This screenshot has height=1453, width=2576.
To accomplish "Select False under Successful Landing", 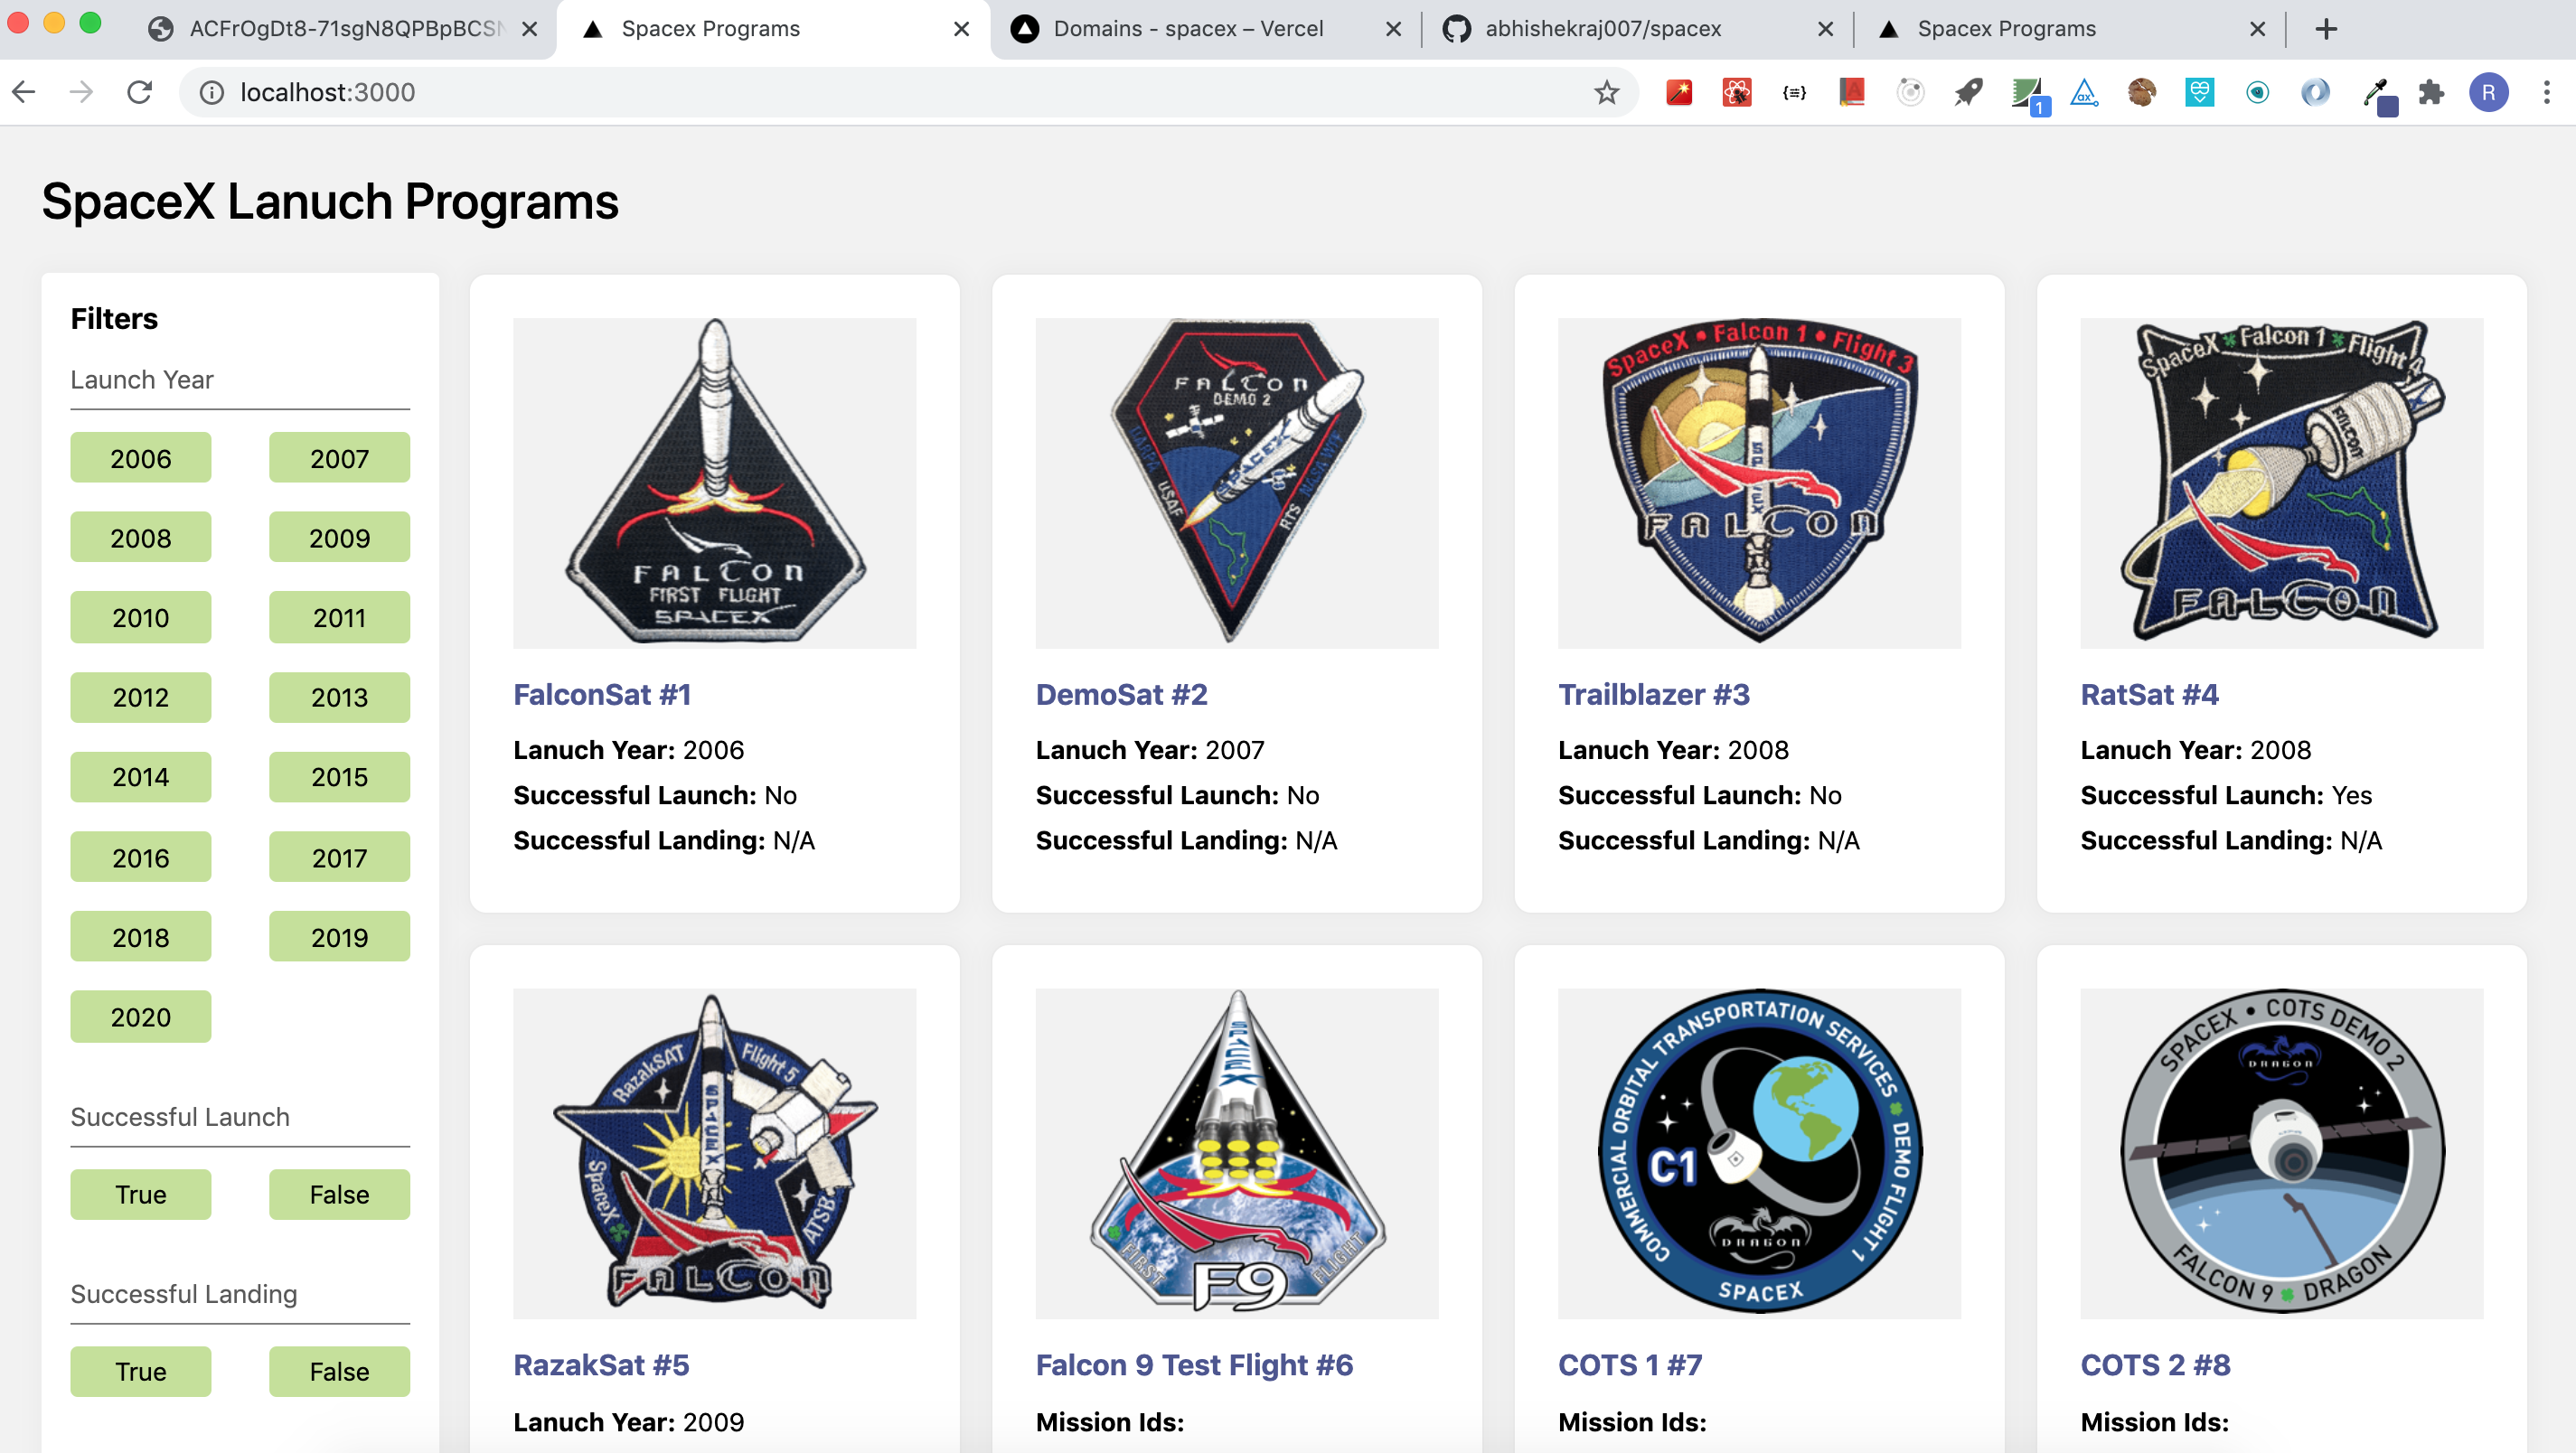I will [x=339, y=1371].
